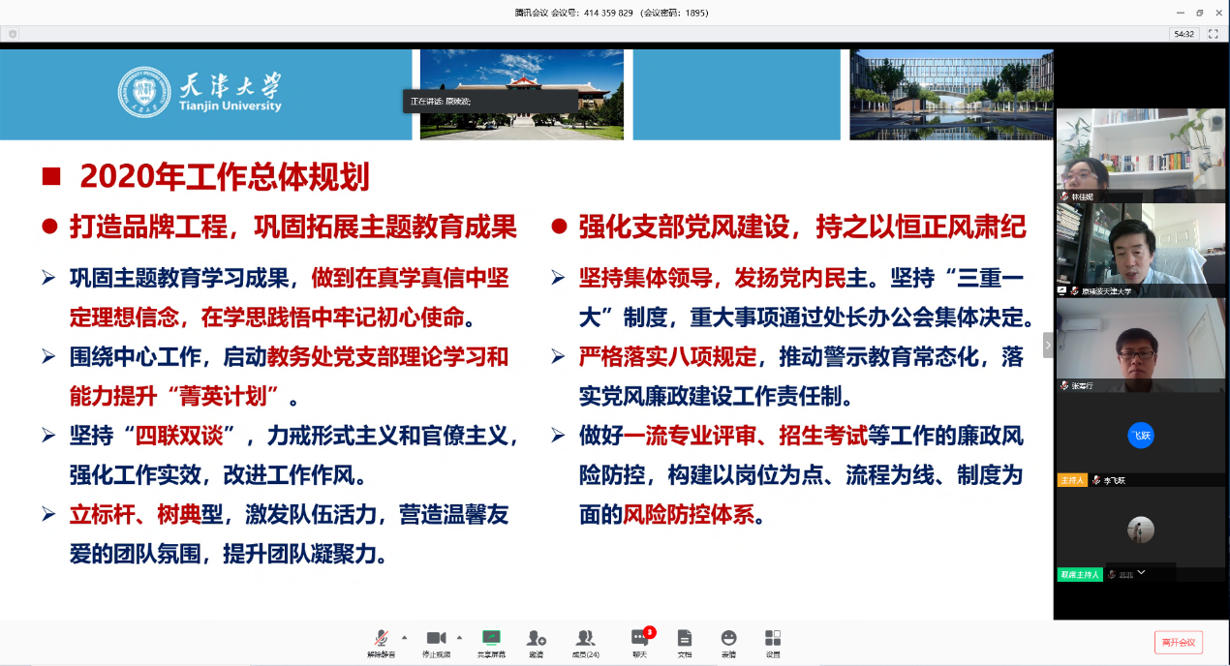Viewport: 1230px width, 666px height.
Task: Collapse the participant video sidebar arrow
Action: pos(1047,345)
